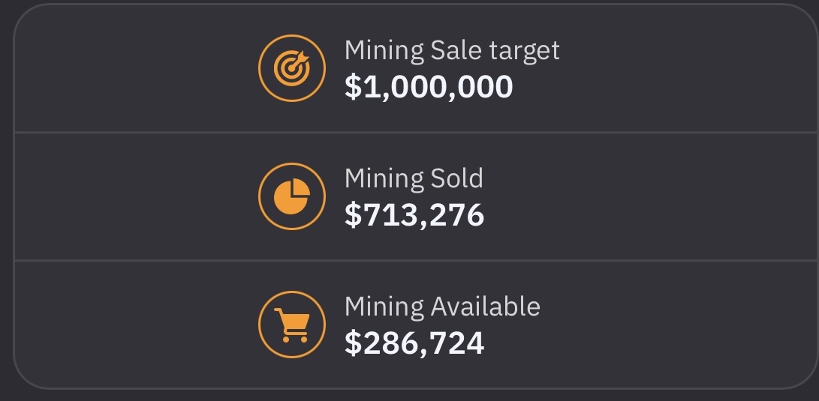Click the bullseye target icon
The height and width of the screenshot is (401, 819).
pos(292,68)
